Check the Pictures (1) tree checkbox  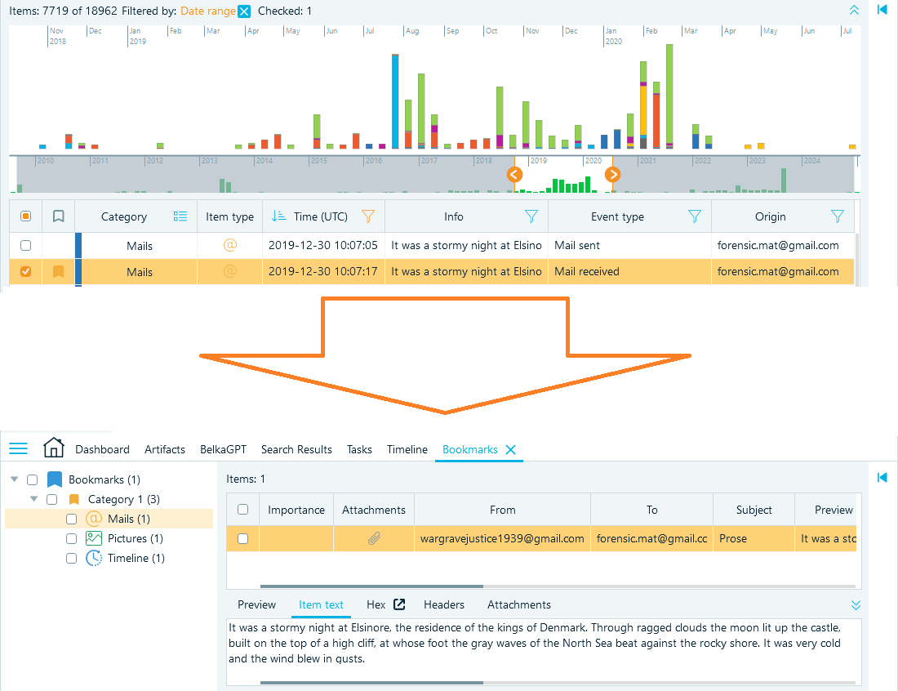(x=72, y=538)
